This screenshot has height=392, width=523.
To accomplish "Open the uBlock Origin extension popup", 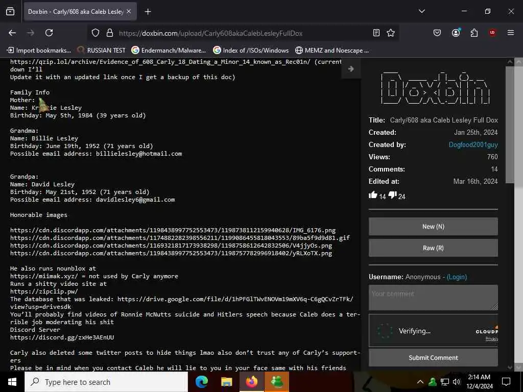I will coord(492,33).
